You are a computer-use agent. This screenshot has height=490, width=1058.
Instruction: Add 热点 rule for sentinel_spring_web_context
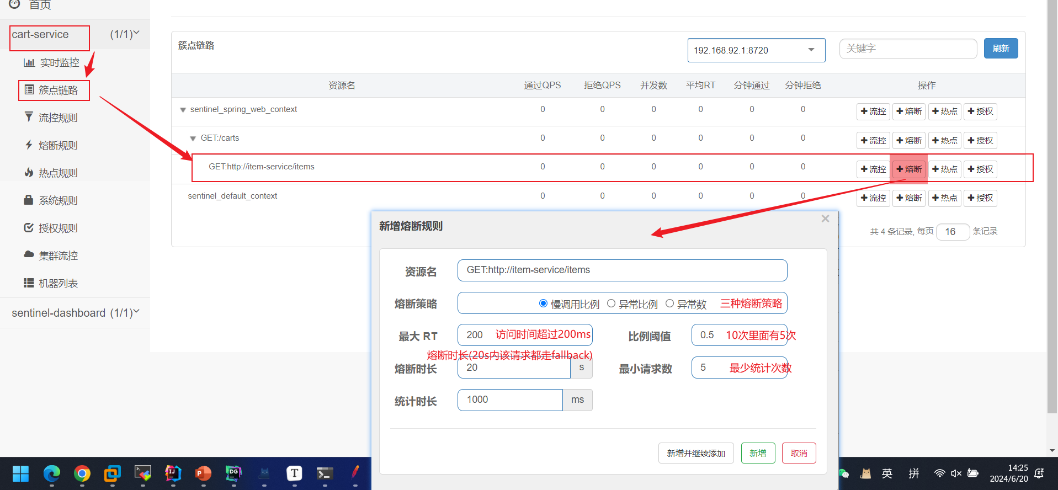click(x=944, y=111)
